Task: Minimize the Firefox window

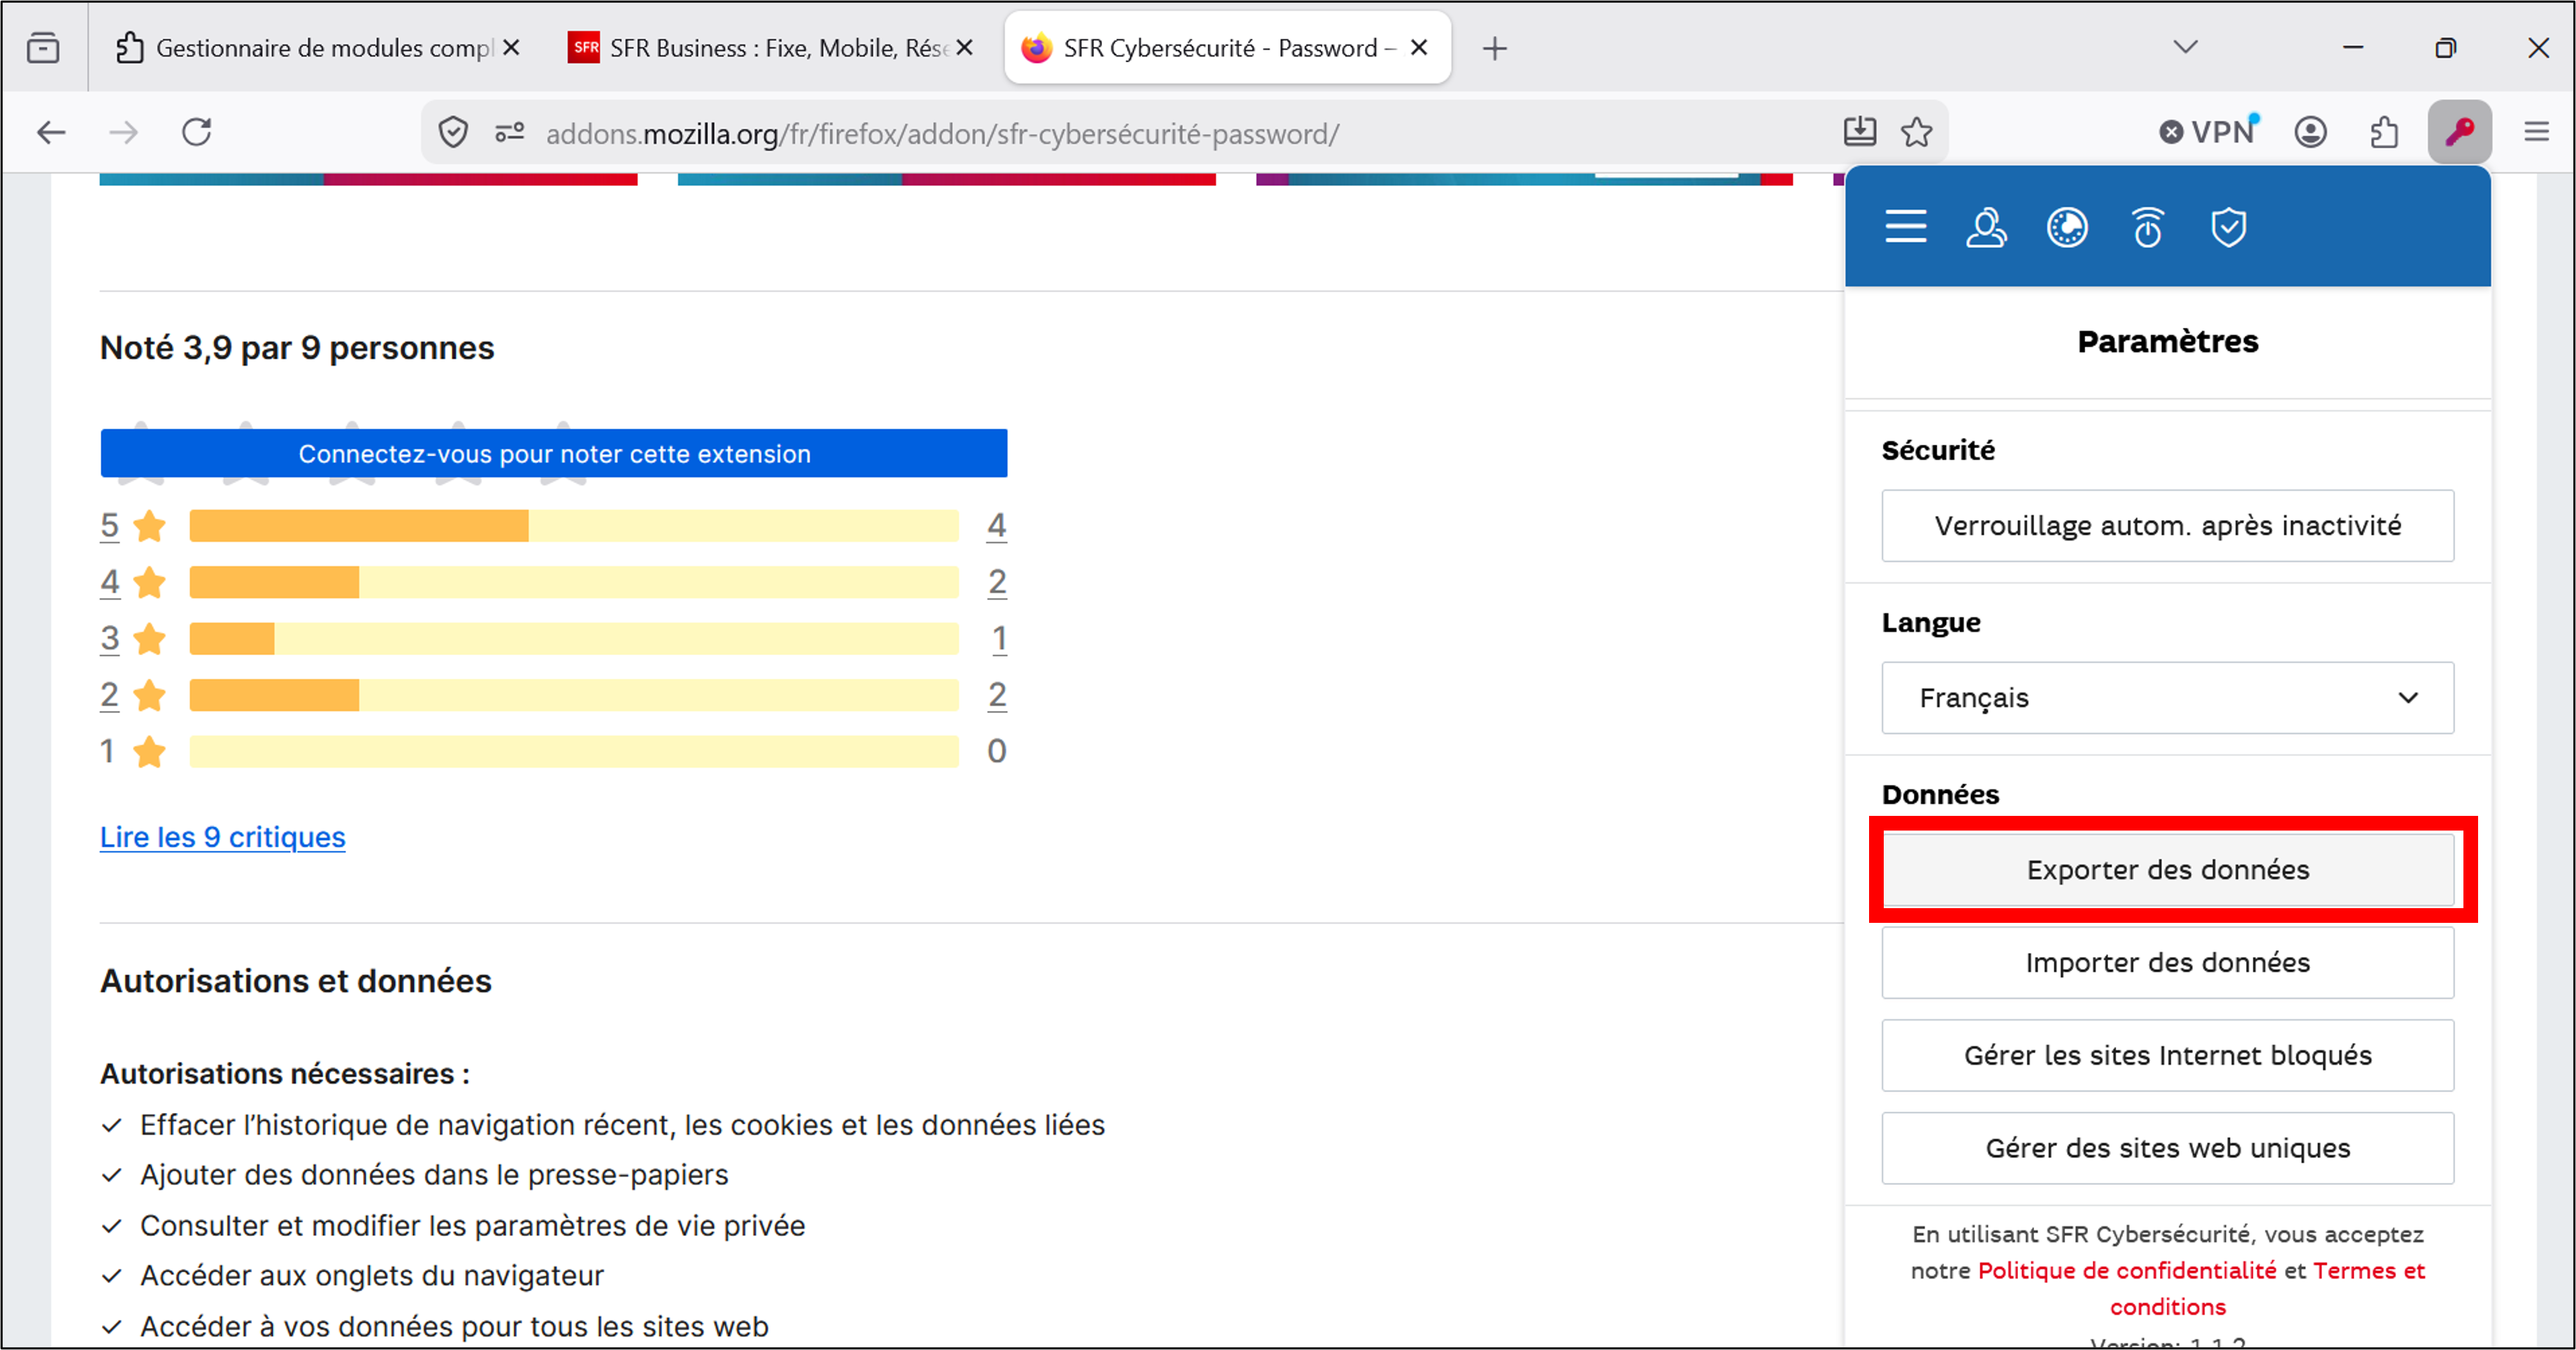Action: (x=2353, y=47)
